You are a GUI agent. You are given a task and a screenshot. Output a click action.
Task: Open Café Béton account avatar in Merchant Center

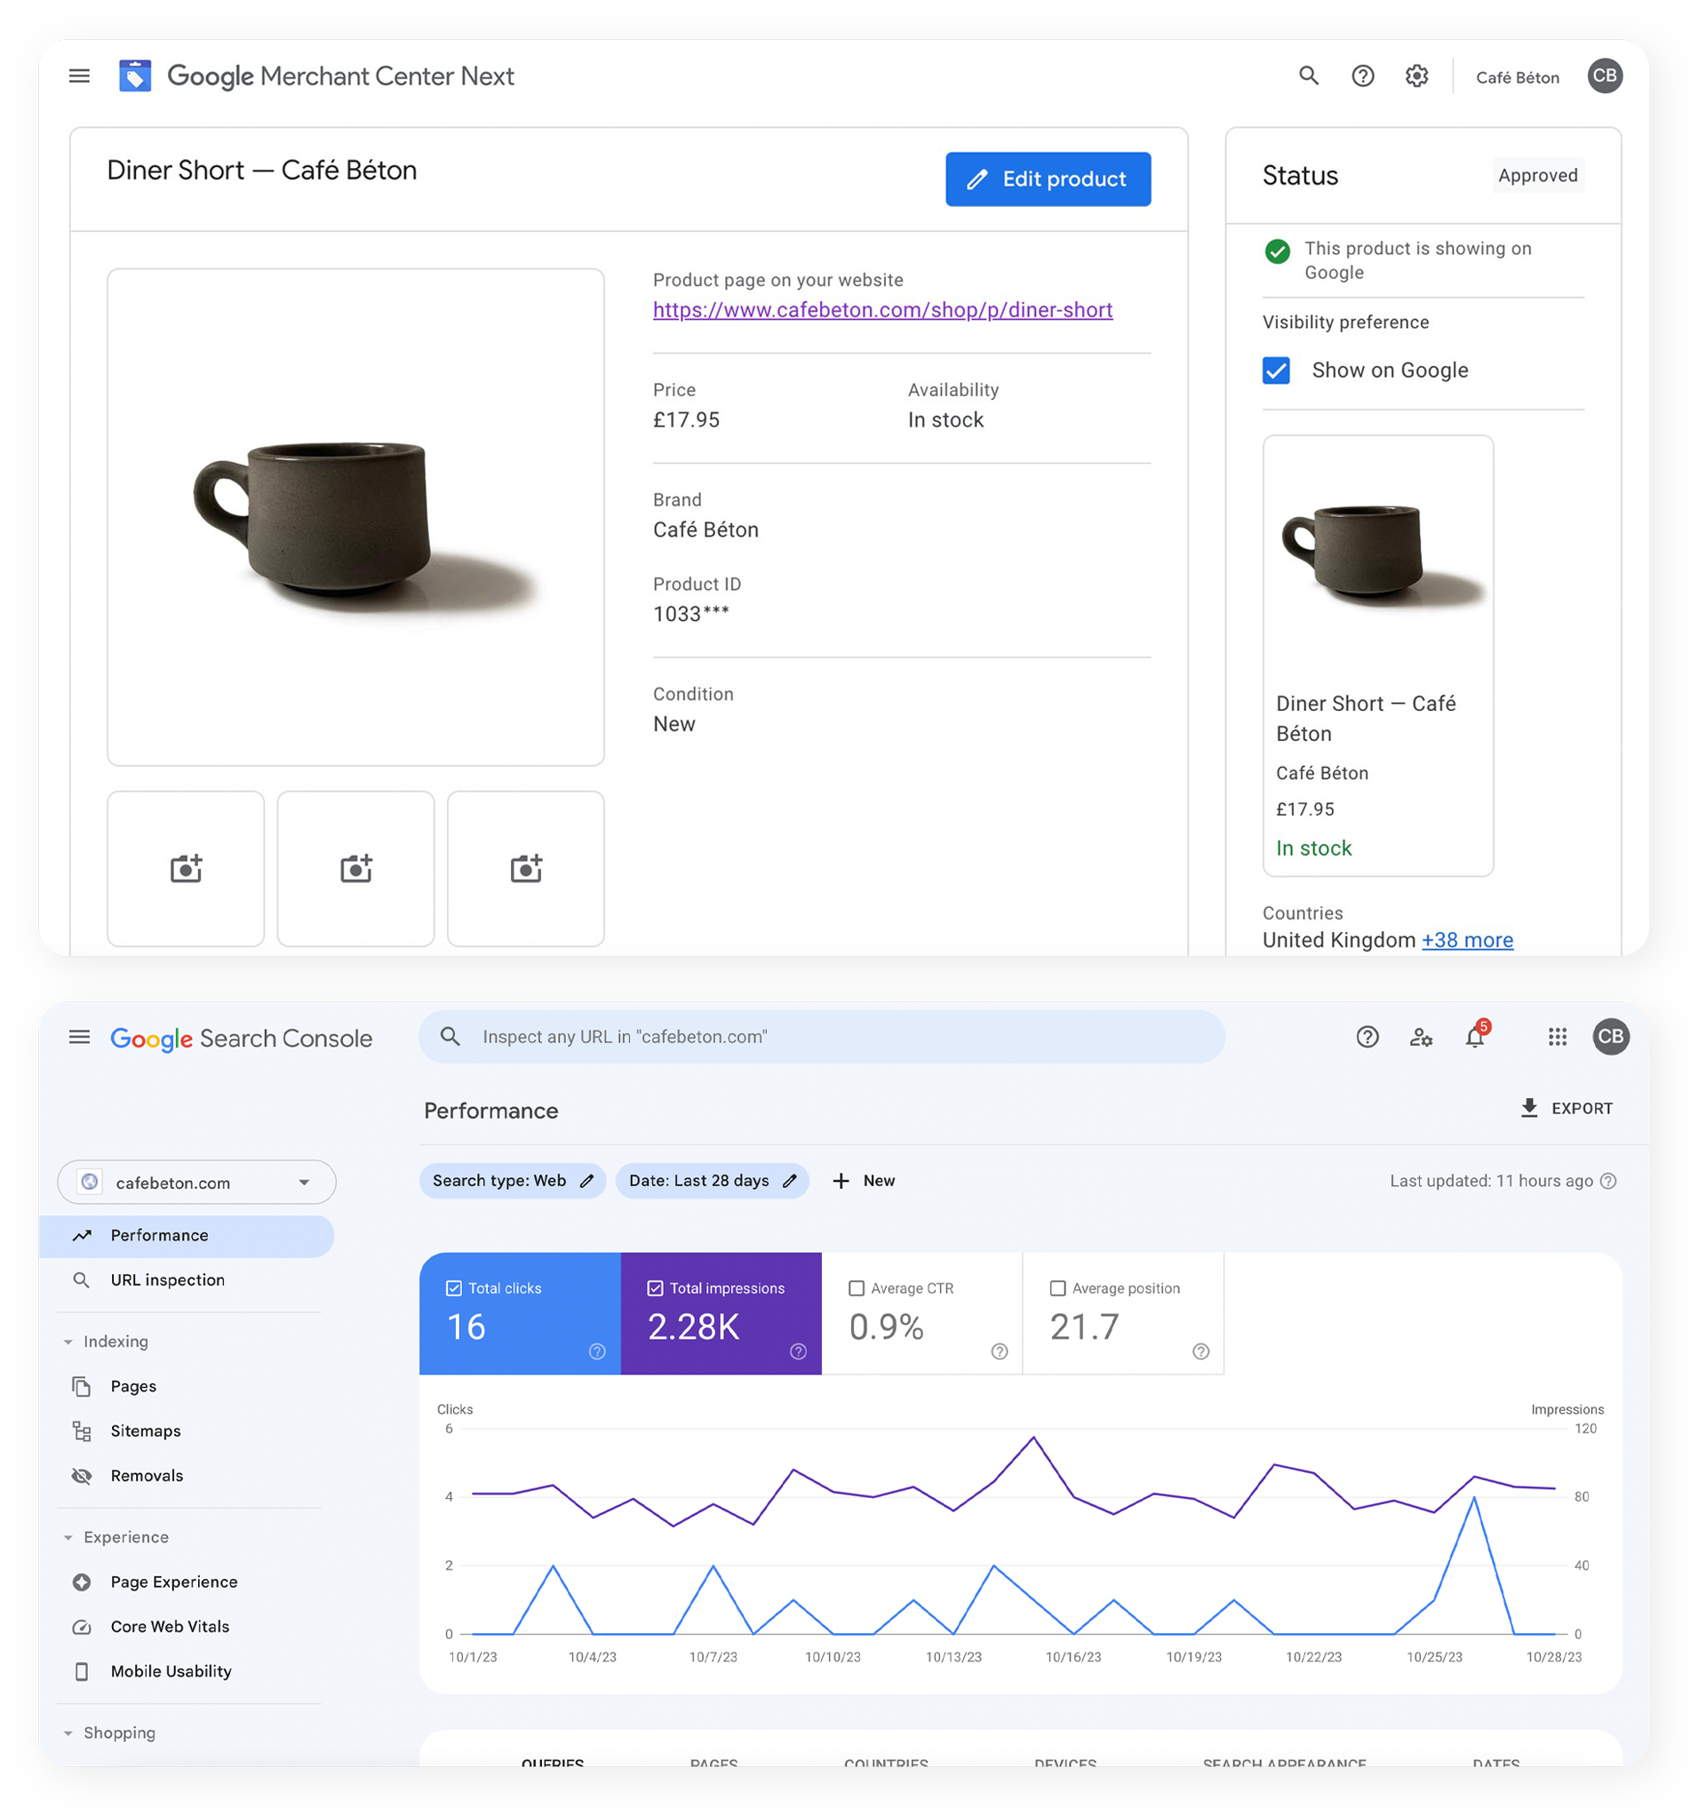[1604, 76]
